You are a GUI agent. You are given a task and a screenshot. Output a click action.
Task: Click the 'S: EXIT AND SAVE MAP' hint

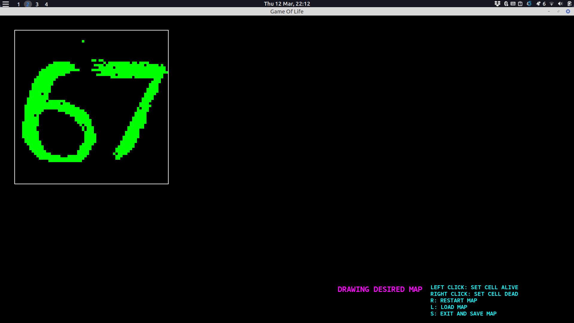[x=463, y=314]
